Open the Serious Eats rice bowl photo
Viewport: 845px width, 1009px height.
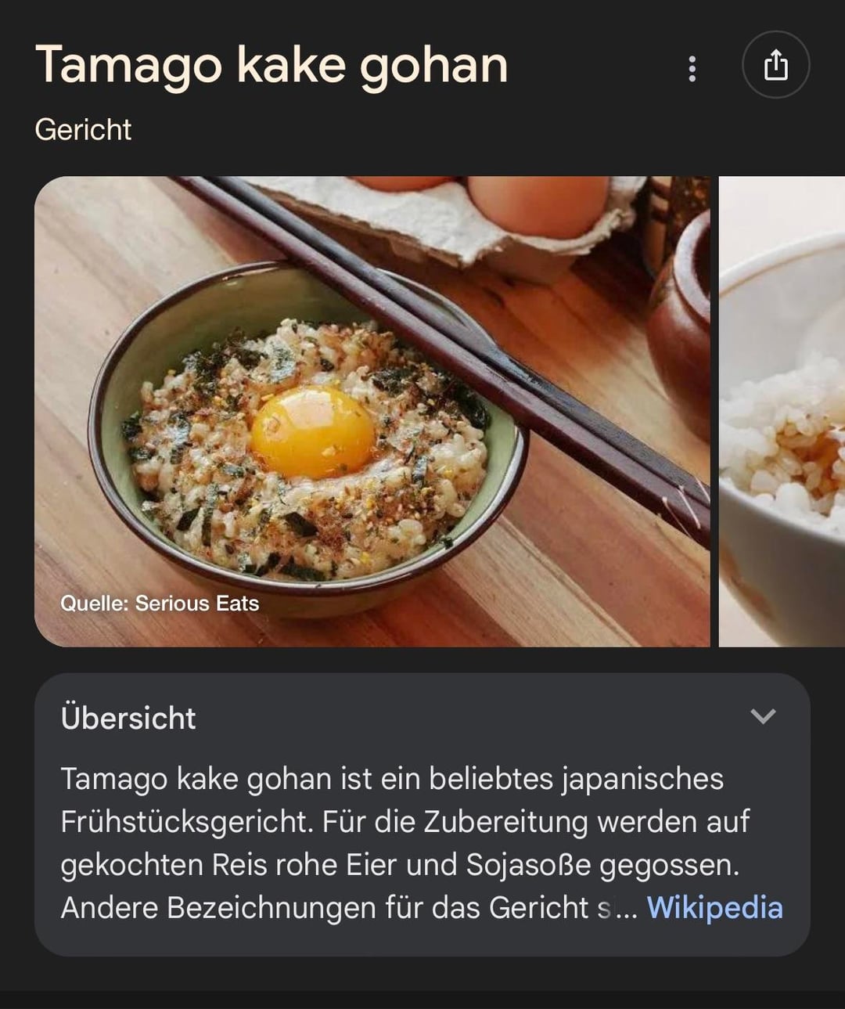(372, 412)
